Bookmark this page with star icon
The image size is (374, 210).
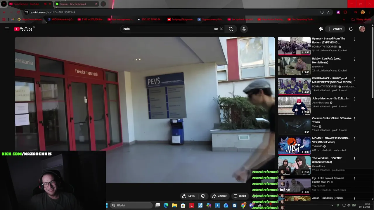coord(328,12)
